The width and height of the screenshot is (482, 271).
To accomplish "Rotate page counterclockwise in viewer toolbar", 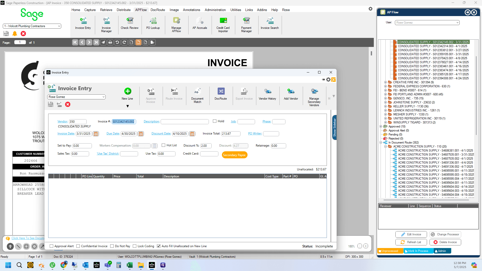I will (x=117, y=42).
